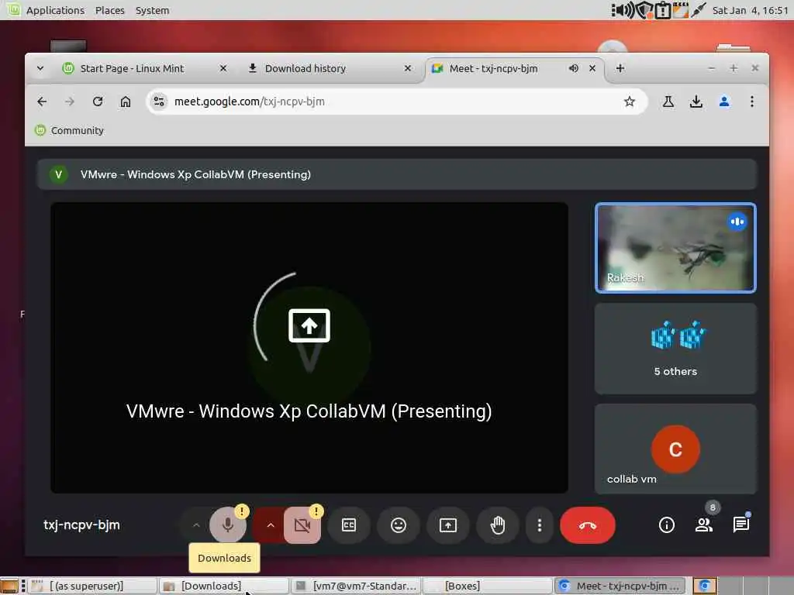The width and height of the screenshot is (794, 595).
Task: Click the show desktop button in the taskbar
Action: pyautogui.click(x=9, y=586)
